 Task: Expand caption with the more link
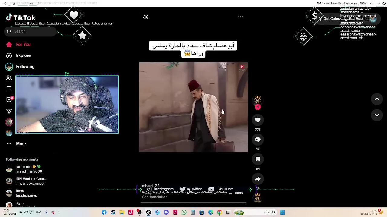point(239,193)
